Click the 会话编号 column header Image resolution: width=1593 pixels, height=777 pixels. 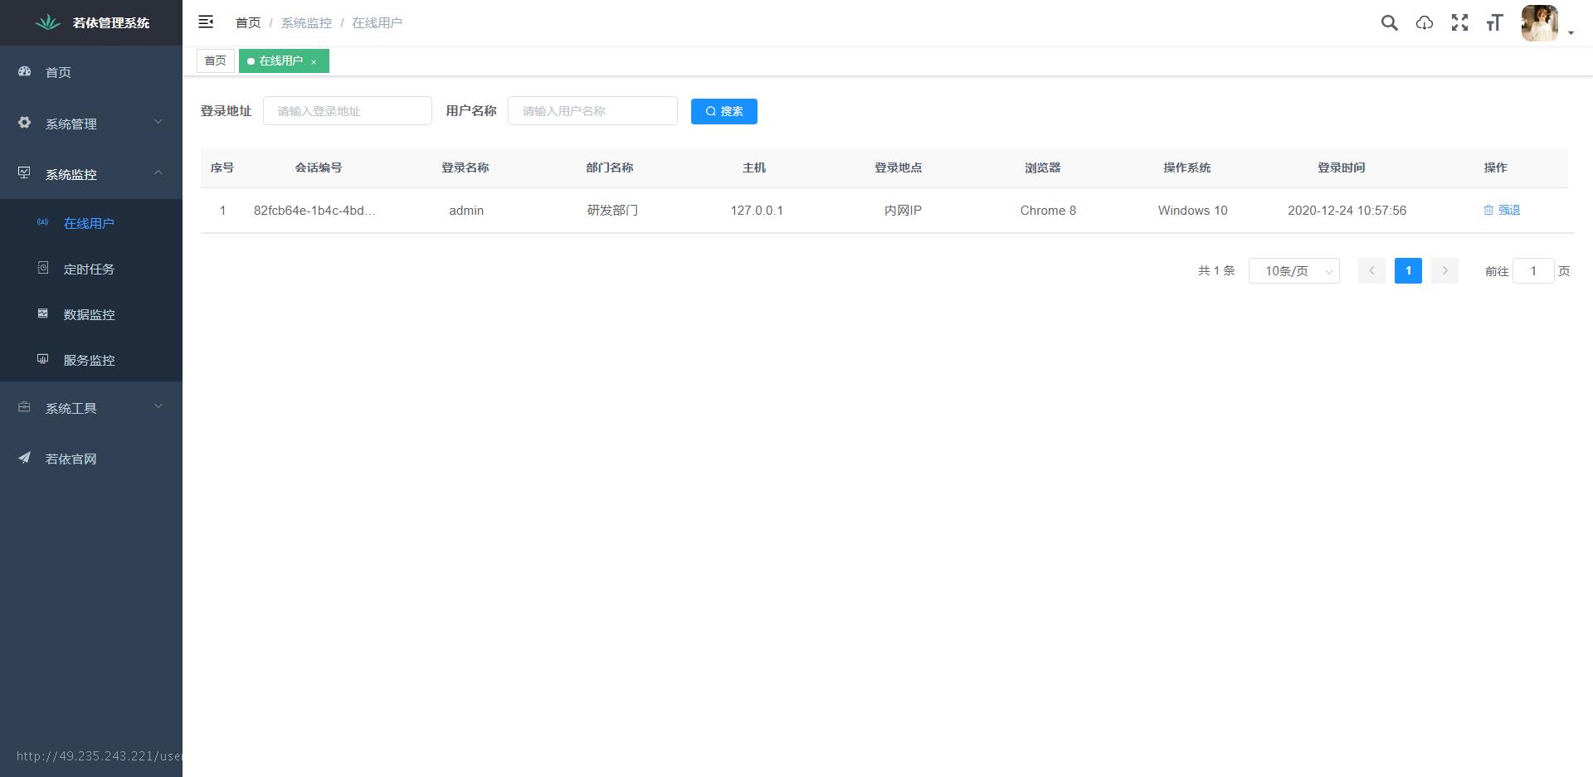(x=319, y=168)
